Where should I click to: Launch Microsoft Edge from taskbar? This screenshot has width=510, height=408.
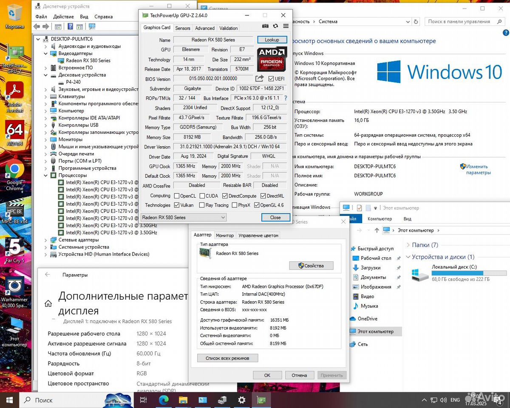(x=163, y=400)
